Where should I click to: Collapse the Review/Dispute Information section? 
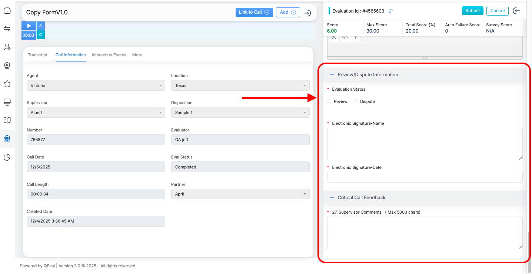(332, 75)
